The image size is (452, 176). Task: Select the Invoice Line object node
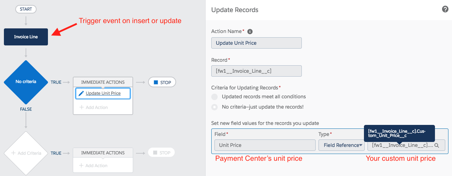[x=26, y=37]
